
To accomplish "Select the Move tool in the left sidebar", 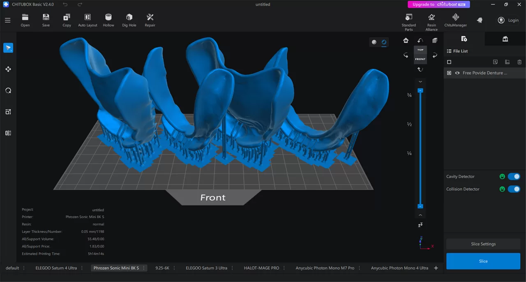I will coord(8,69).
